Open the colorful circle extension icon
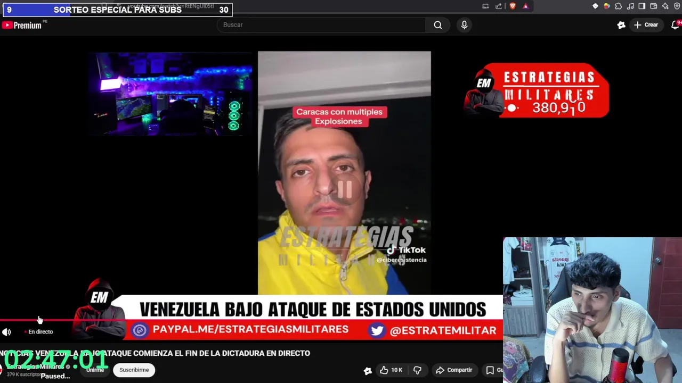This screenshot has height=383, width=682. 606,6
